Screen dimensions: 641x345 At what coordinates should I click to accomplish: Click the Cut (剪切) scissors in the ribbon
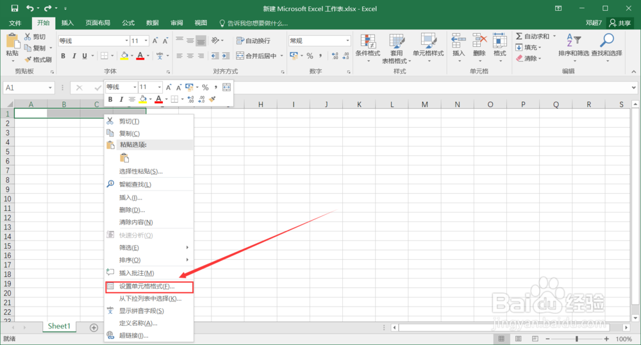[x=28, y=37]
